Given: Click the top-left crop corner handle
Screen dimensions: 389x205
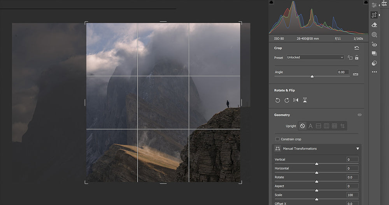Looking at the screenshot, I should [86, 23].
